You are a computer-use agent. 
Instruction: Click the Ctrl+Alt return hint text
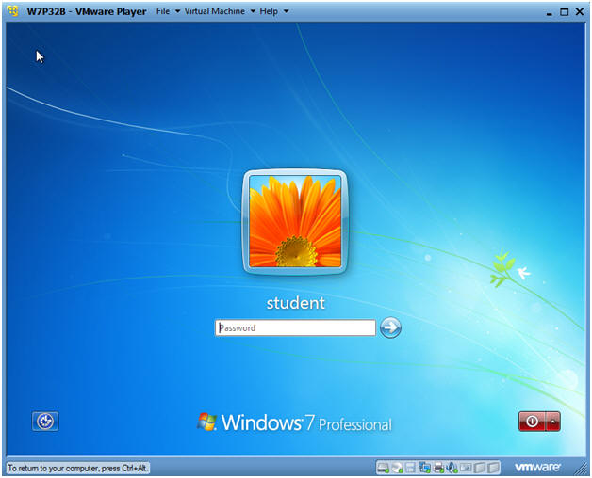tap(77, 469)
